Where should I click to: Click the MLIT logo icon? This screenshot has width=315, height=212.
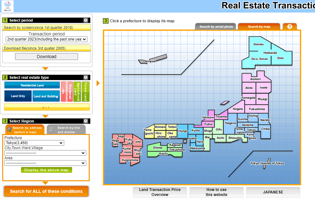7,6
